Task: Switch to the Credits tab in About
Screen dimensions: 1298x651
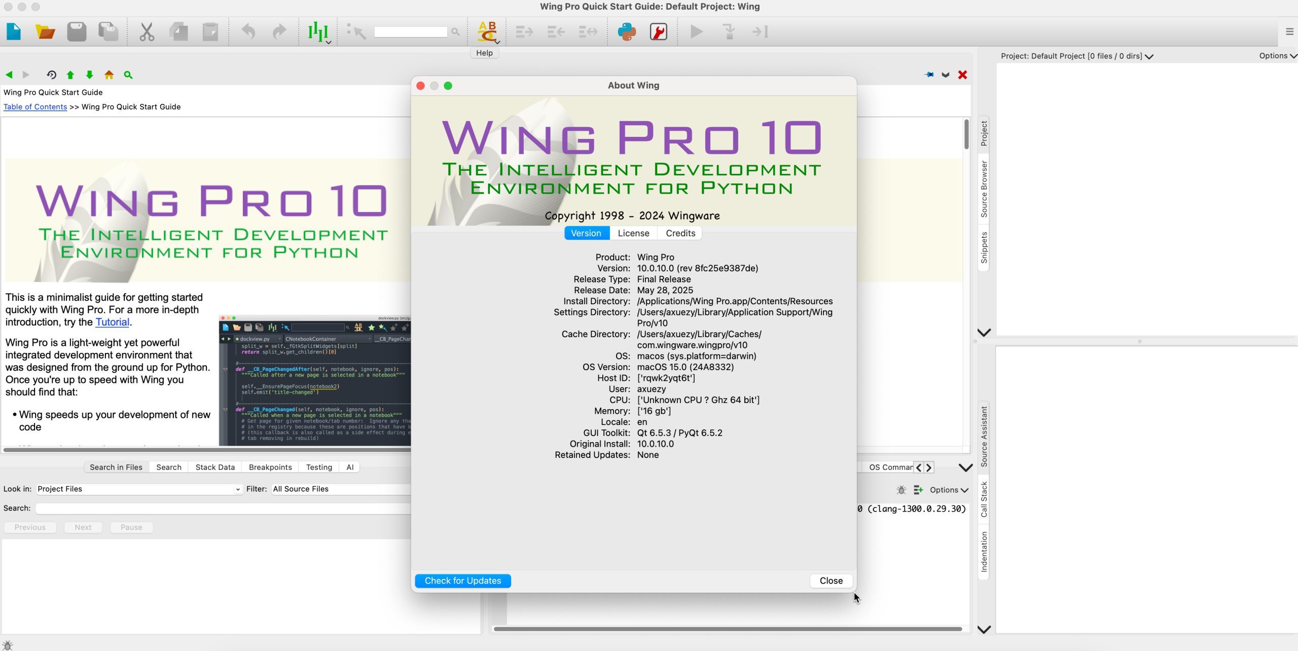Action: tap(680, 233)
